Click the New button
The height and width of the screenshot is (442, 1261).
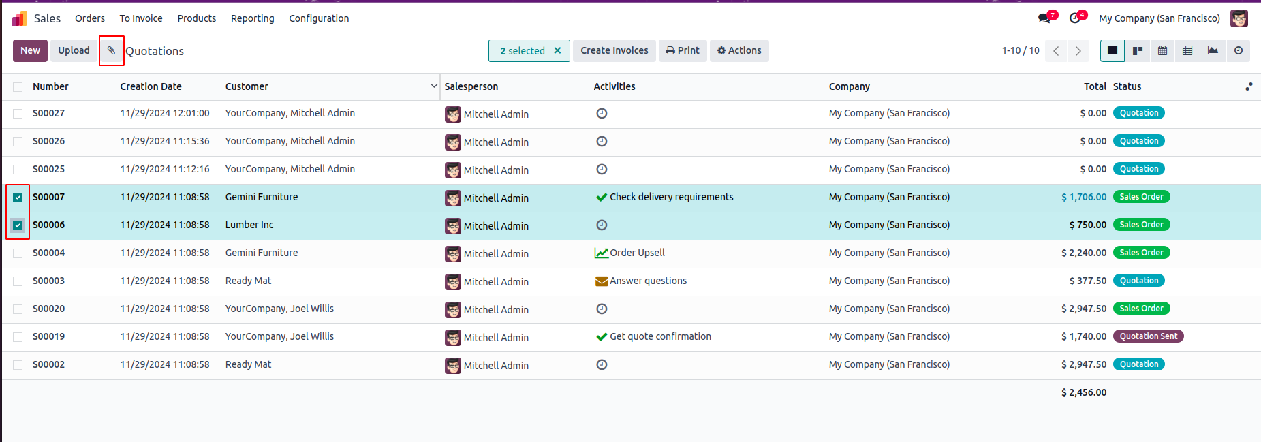(30, 50)
